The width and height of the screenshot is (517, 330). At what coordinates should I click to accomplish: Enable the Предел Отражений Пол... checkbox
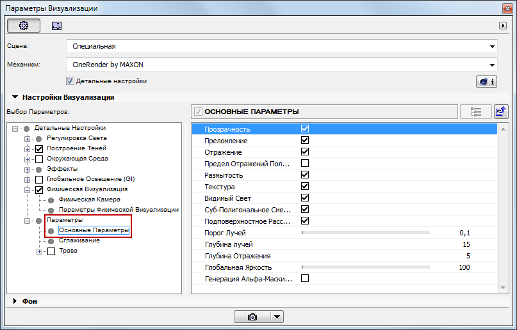[x=305, y=163]
